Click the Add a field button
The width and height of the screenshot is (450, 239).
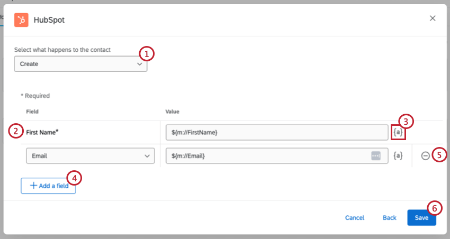48,186
